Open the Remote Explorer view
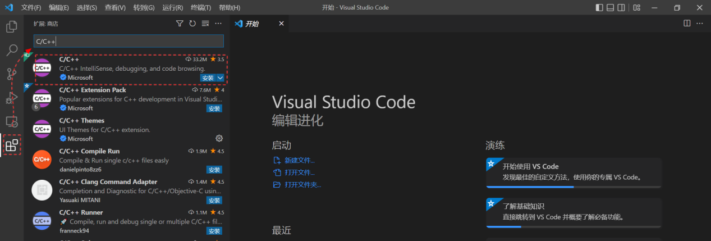711x241 pixels. pyautogui.click(x=11, y=121)
